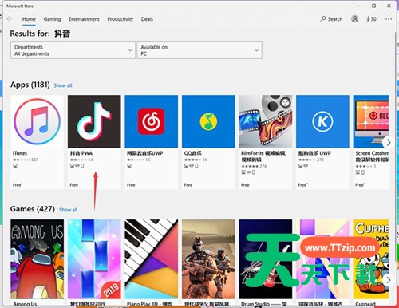The height and width of the screenshot is (308, 399).
Task: Go back with the back arrow
Action: tap(10, 19)
